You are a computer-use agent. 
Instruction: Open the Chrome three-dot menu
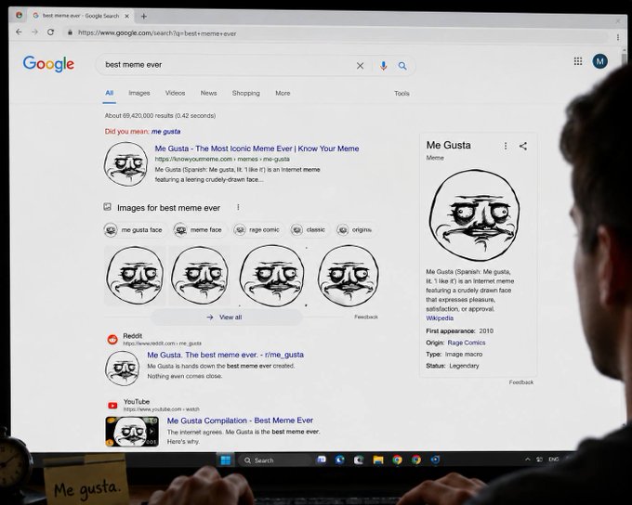618,37
